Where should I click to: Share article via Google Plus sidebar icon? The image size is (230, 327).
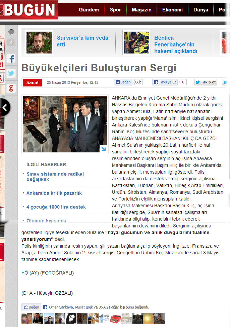[11, 88]
